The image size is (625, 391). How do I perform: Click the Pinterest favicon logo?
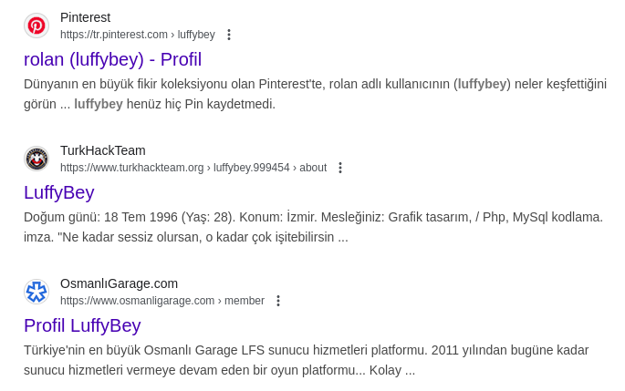pyautogui.click(x=36, y=26)
